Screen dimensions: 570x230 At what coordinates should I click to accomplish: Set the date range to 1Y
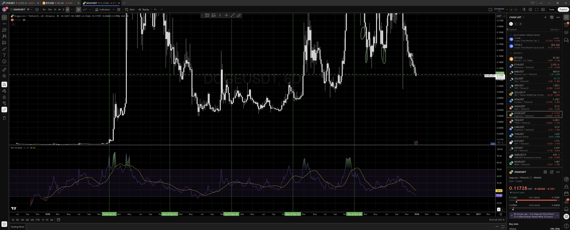(43, 220)
